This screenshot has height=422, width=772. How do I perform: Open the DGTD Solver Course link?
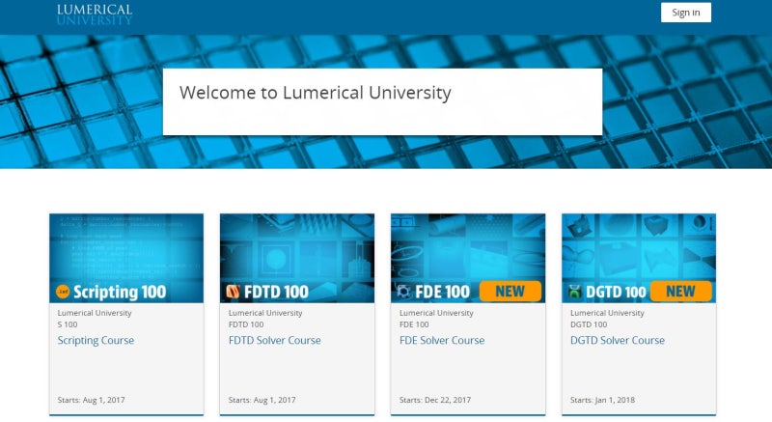[618, 340]
